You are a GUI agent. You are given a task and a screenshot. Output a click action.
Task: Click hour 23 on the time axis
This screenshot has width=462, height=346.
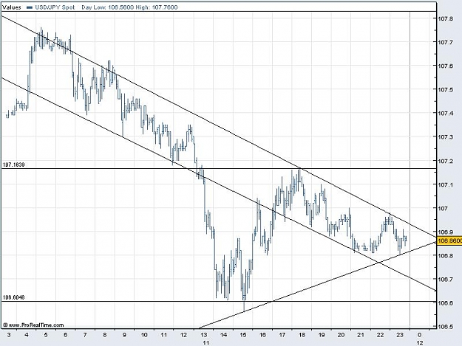(x=400, y=334)
